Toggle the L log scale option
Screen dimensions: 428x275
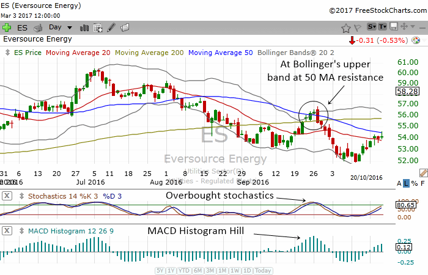click(x=407, y=183)
